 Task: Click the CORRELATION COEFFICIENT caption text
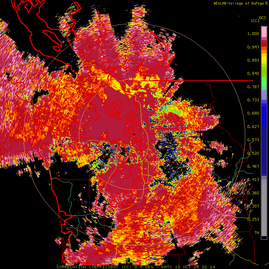click(x=87, y=267)
